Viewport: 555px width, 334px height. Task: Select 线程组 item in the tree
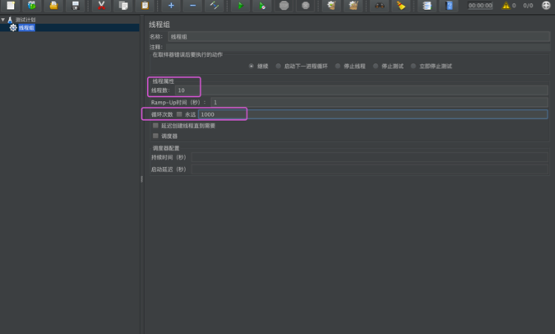pos(27,28)
